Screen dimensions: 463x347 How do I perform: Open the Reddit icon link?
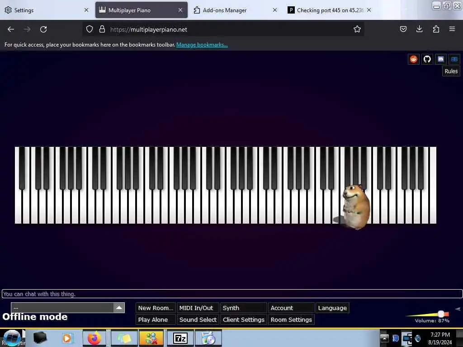point(413,59)
